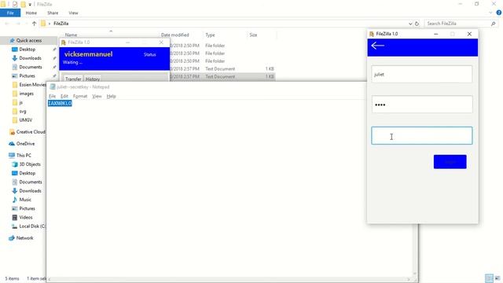Switch to large icons view in status bar
Viewport: 503px width, 283px height.
click(497, 278)
